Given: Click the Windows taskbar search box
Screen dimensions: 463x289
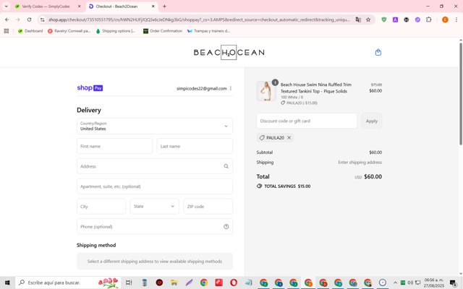Looking at the screenshot, I should (x=68, y=282).
